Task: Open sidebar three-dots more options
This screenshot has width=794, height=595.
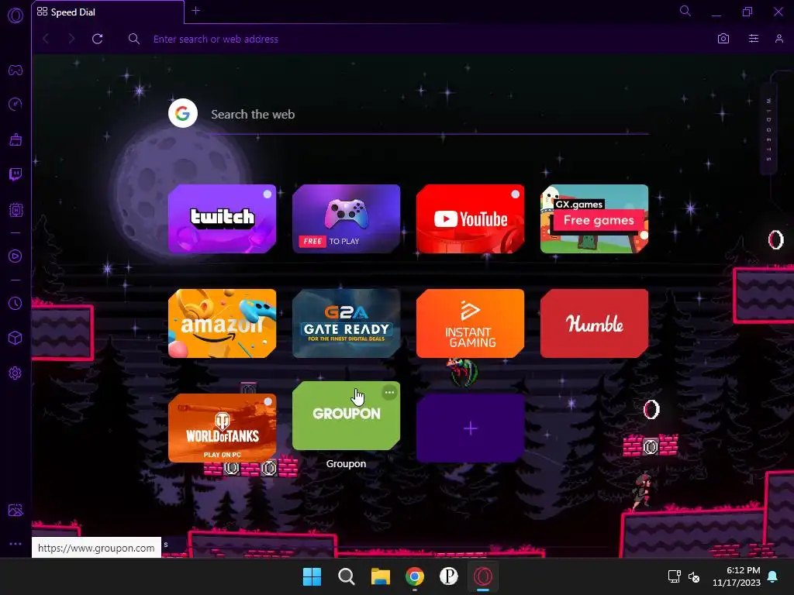Action: tap(16, 544)
